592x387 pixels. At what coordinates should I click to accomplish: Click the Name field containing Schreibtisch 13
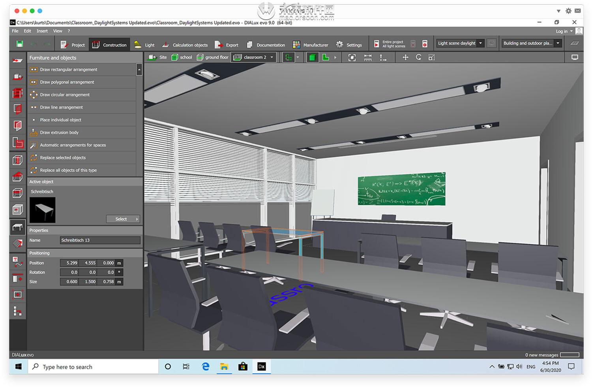(100, 240)
